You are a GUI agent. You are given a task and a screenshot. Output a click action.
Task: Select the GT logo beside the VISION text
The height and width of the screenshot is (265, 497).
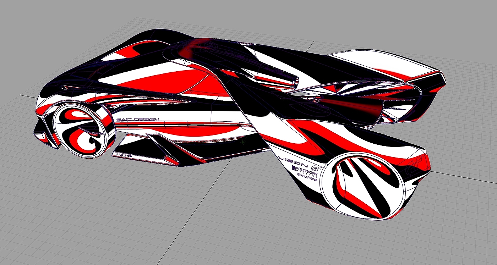point(316,169)
